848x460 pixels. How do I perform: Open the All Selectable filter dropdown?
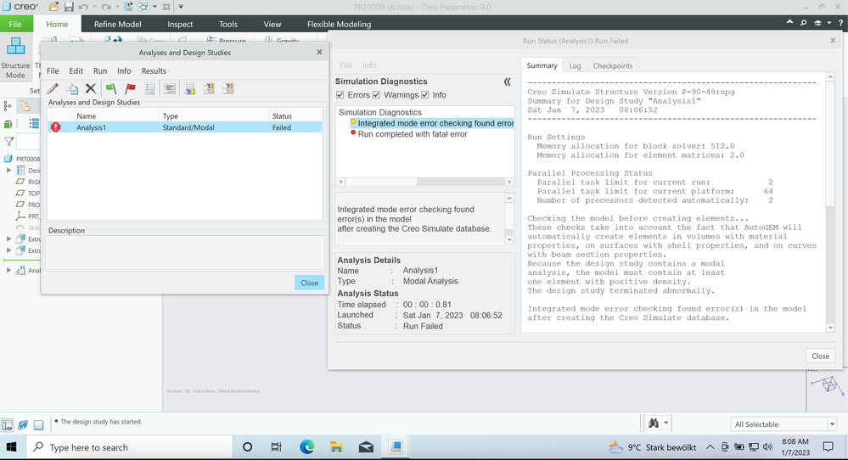click(783, 424)
